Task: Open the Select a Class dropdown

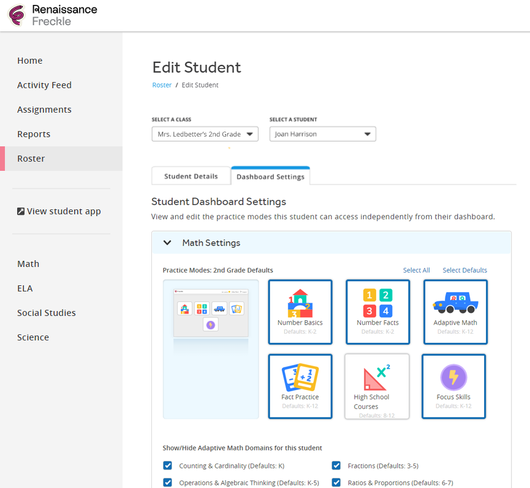Action: coord(205,134)
